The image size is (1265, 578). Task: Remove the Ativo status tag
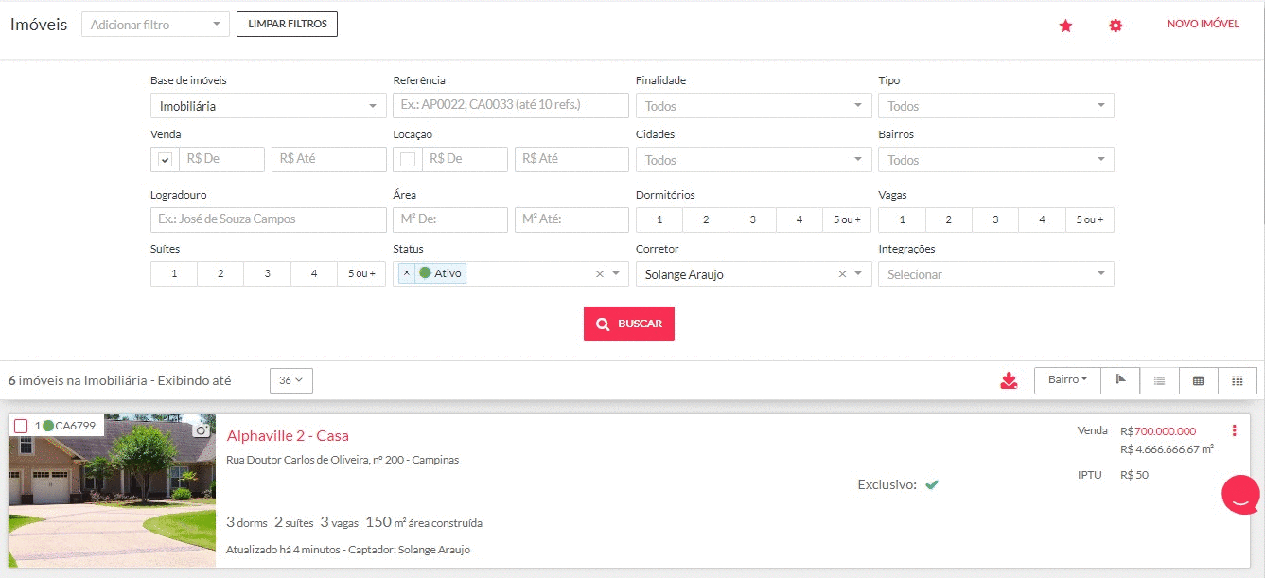click(407, 273)
